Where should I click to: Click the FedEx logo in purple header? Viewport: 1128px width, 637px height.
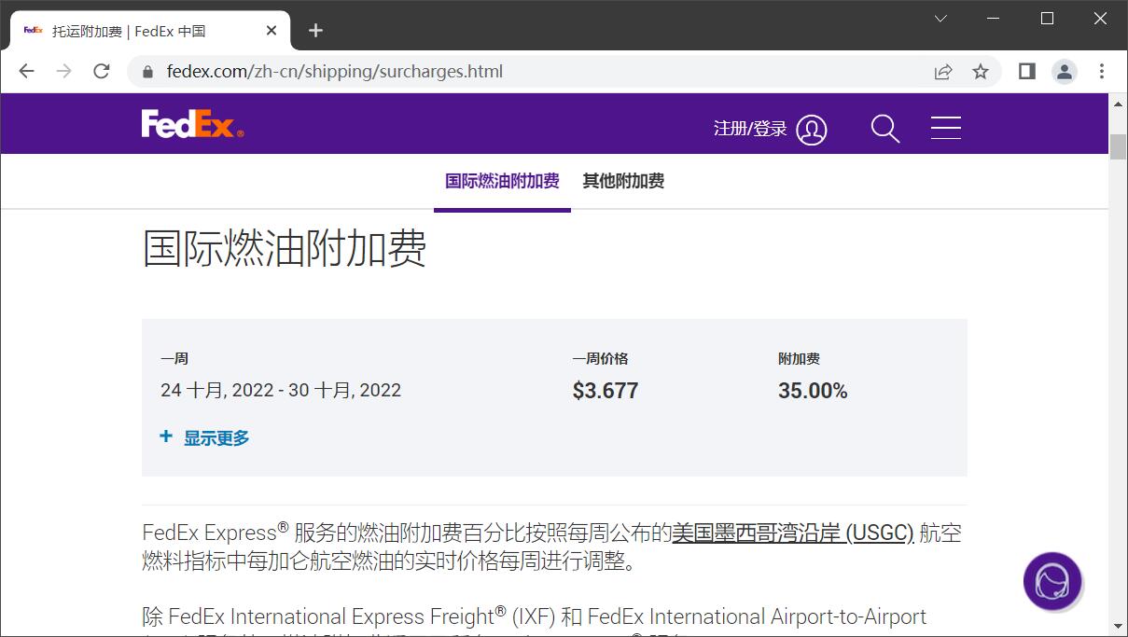pyautogui.click(x=192, y=124)
